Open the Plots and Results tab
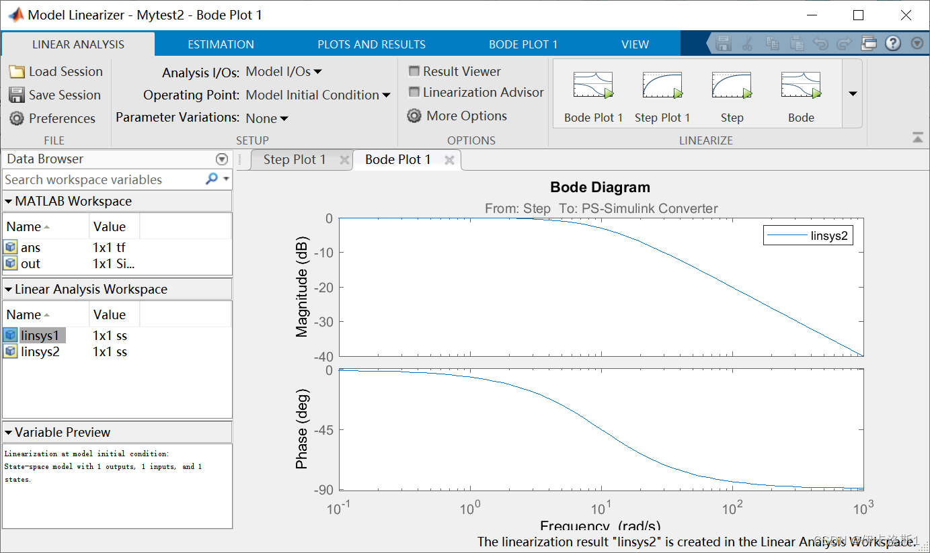This screenshot has height=553, width=930. (371, 44)
